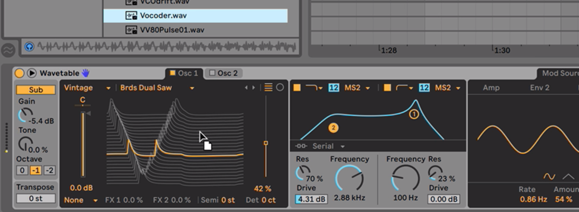
Task: Click the LFO Rate 0.86 Hz value
Action: pyautogui.click(x=533, y=200)
